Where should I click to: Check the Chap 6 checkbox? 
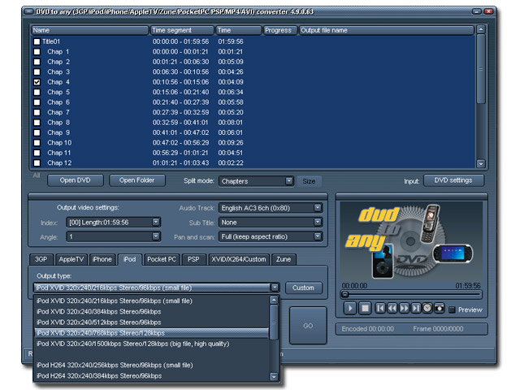37,102
